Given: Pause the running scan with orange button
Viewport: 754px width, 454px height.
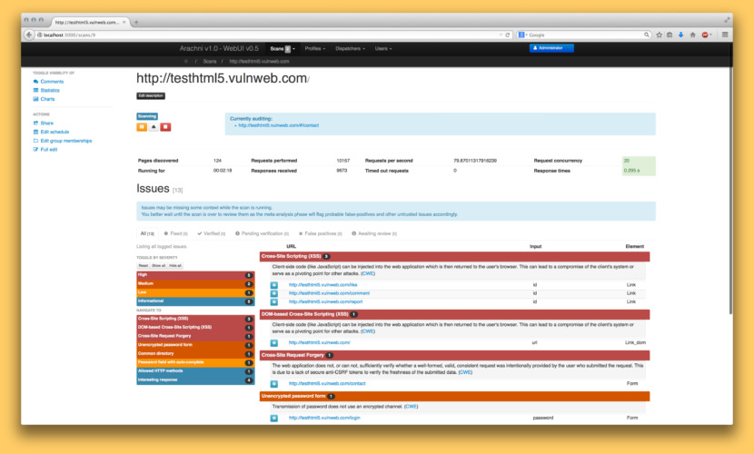Looking at the screenshot, I should (142, 127).
